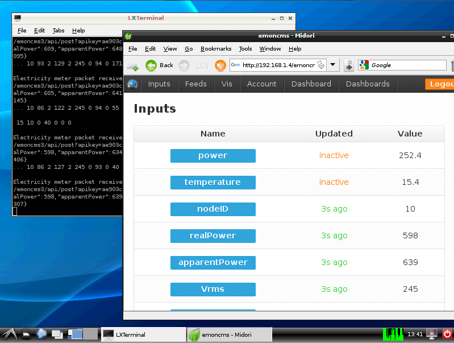Click the Midori window title bar icon
This screenshot has height=343, width=454.
tap(128, 36)
